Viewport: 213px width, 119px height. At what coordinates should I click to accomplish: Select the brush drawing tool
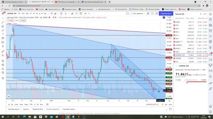click(x=3, y=30)
